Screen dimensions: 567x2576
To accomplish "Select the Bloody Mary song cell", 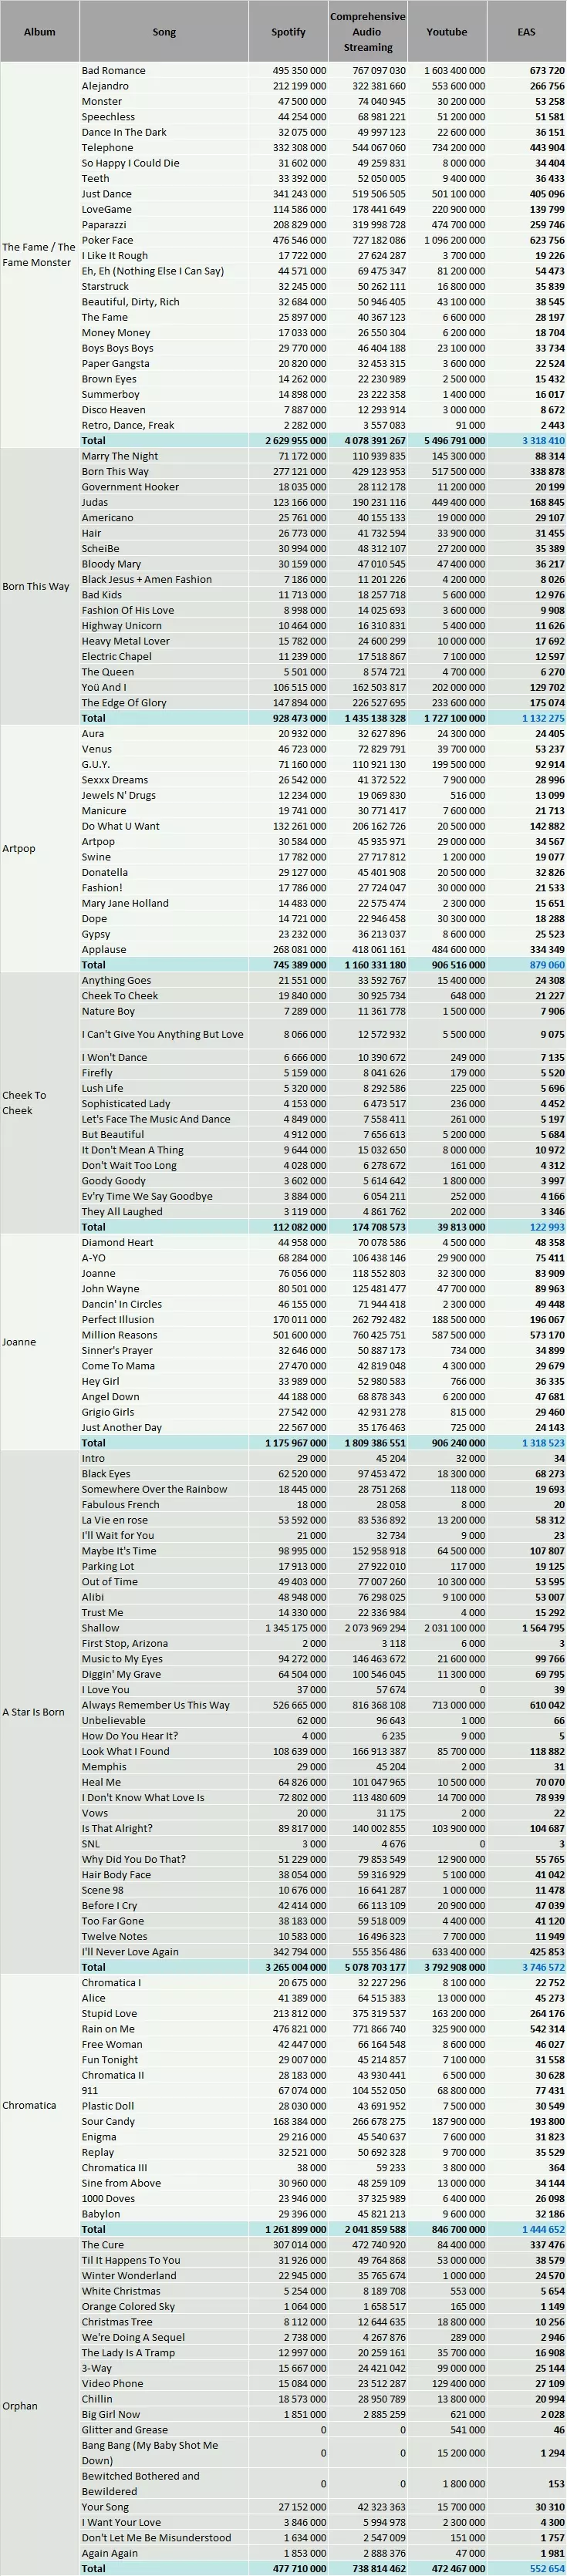I will 164,564.
